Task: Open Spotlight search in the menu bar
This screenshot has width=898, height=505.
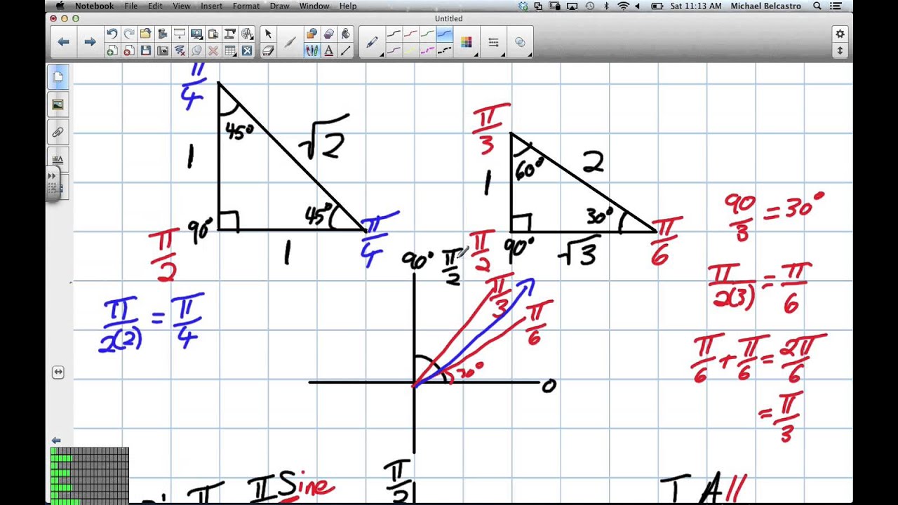Action: coord(817,6)
